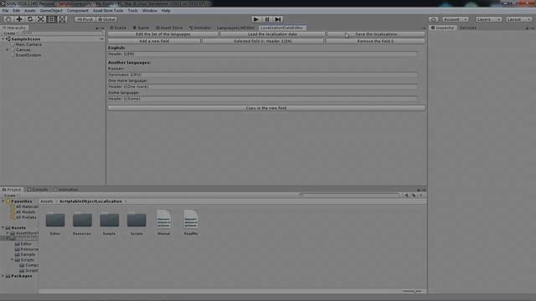Open Selected field 0 dropdown
Image resolution: width=536 pixels, height=301 pixels.
pyautogui.click(x=263, y=41)
